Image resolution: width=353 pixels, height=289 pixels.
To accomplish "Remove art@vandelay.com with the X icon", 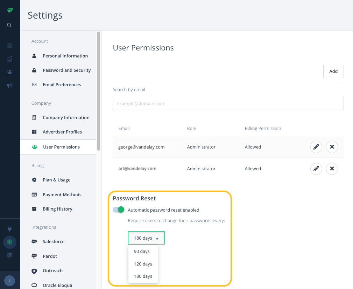I will coord(332,168).
